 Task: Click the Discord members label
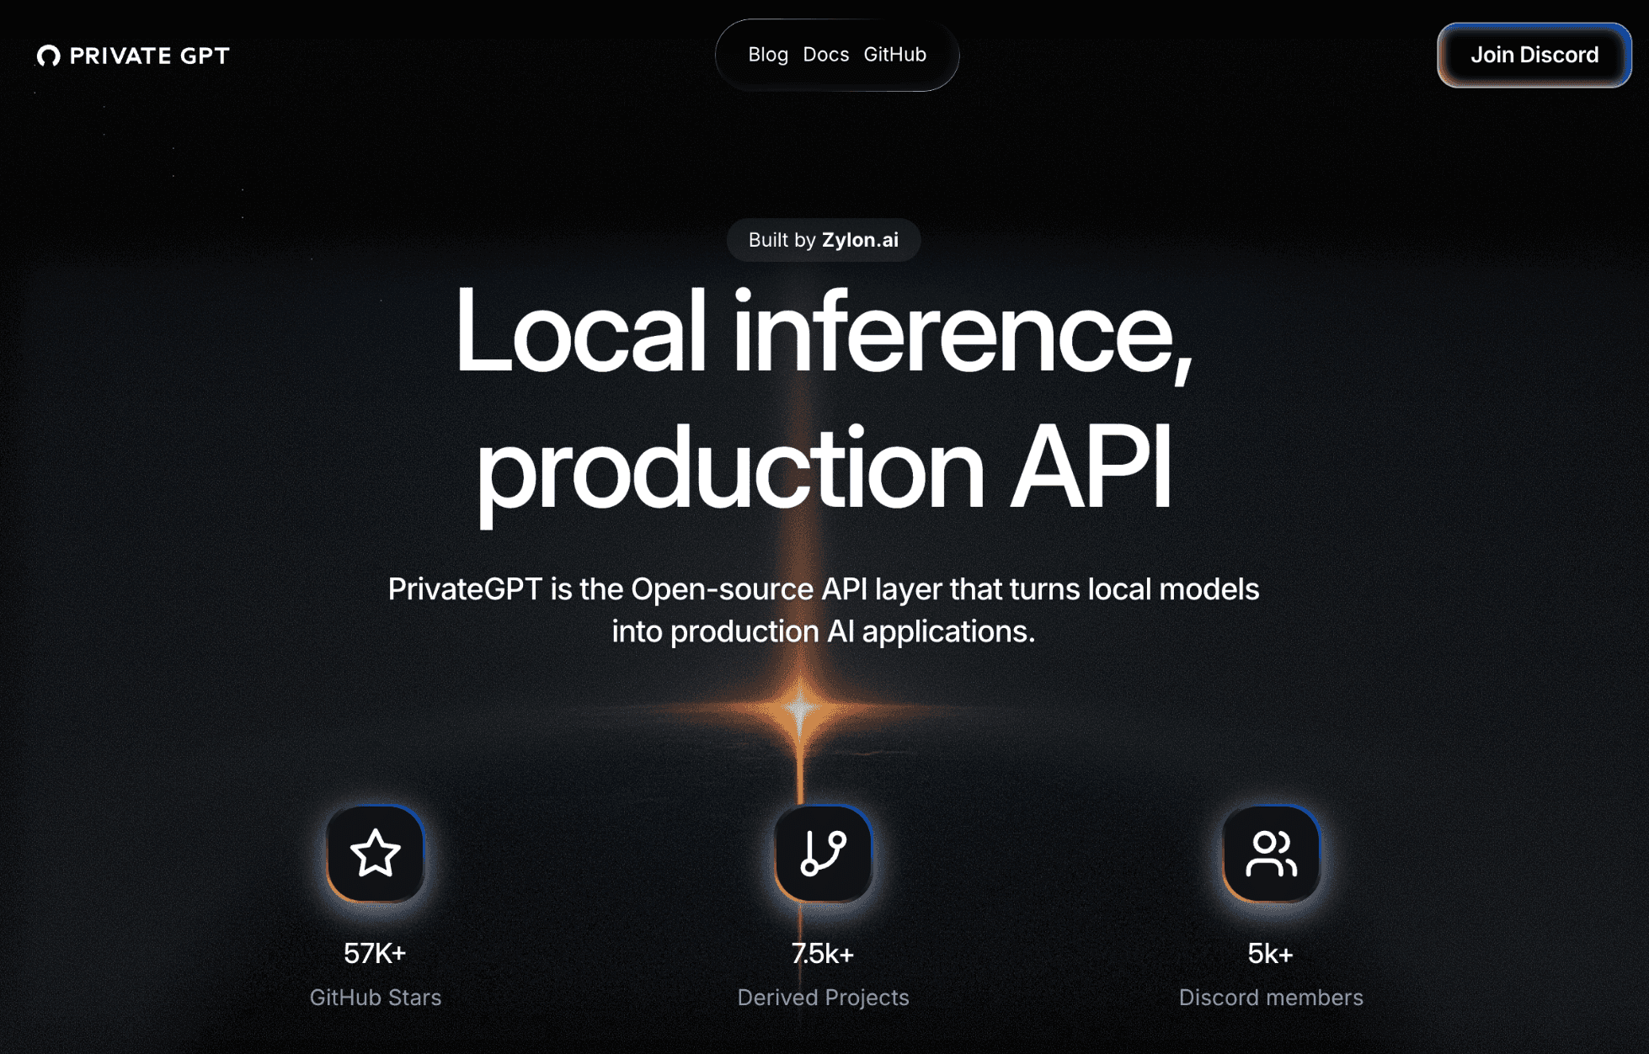coord(1271,998)
